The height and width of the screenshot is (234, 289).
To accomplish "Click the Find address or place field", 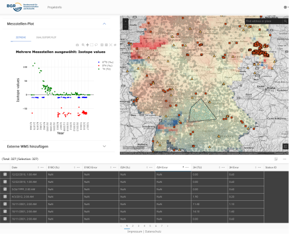I will coord(264,21).
